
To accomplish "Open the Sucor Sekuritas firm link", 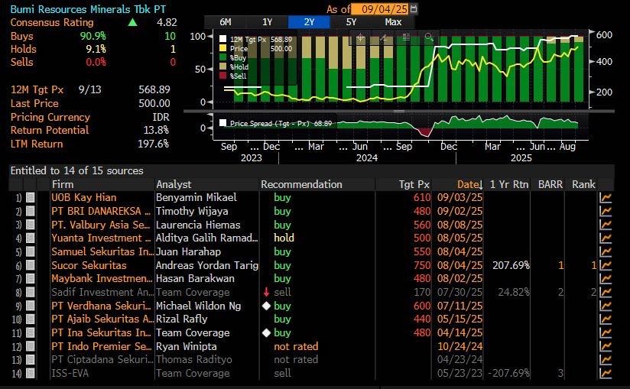I will pos(89,265).
